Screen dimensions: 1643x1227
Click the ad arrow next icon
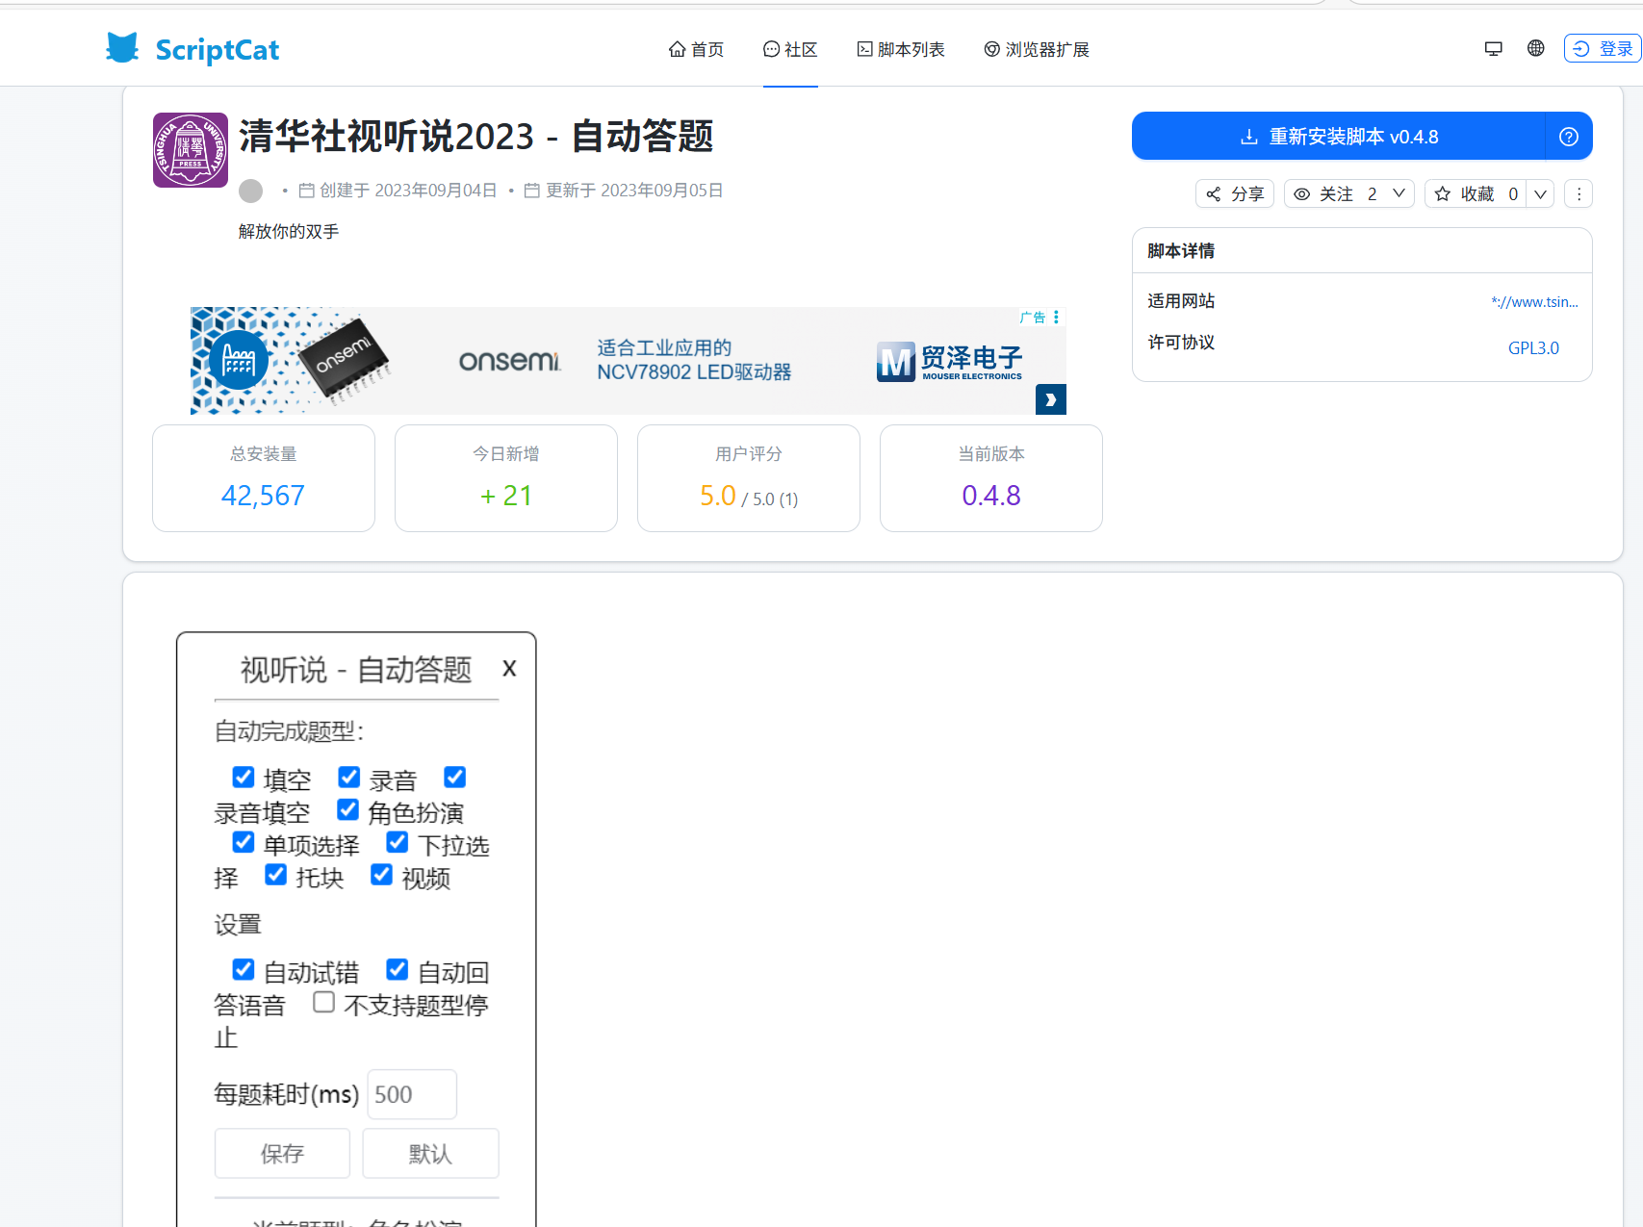coord(1050,399)
